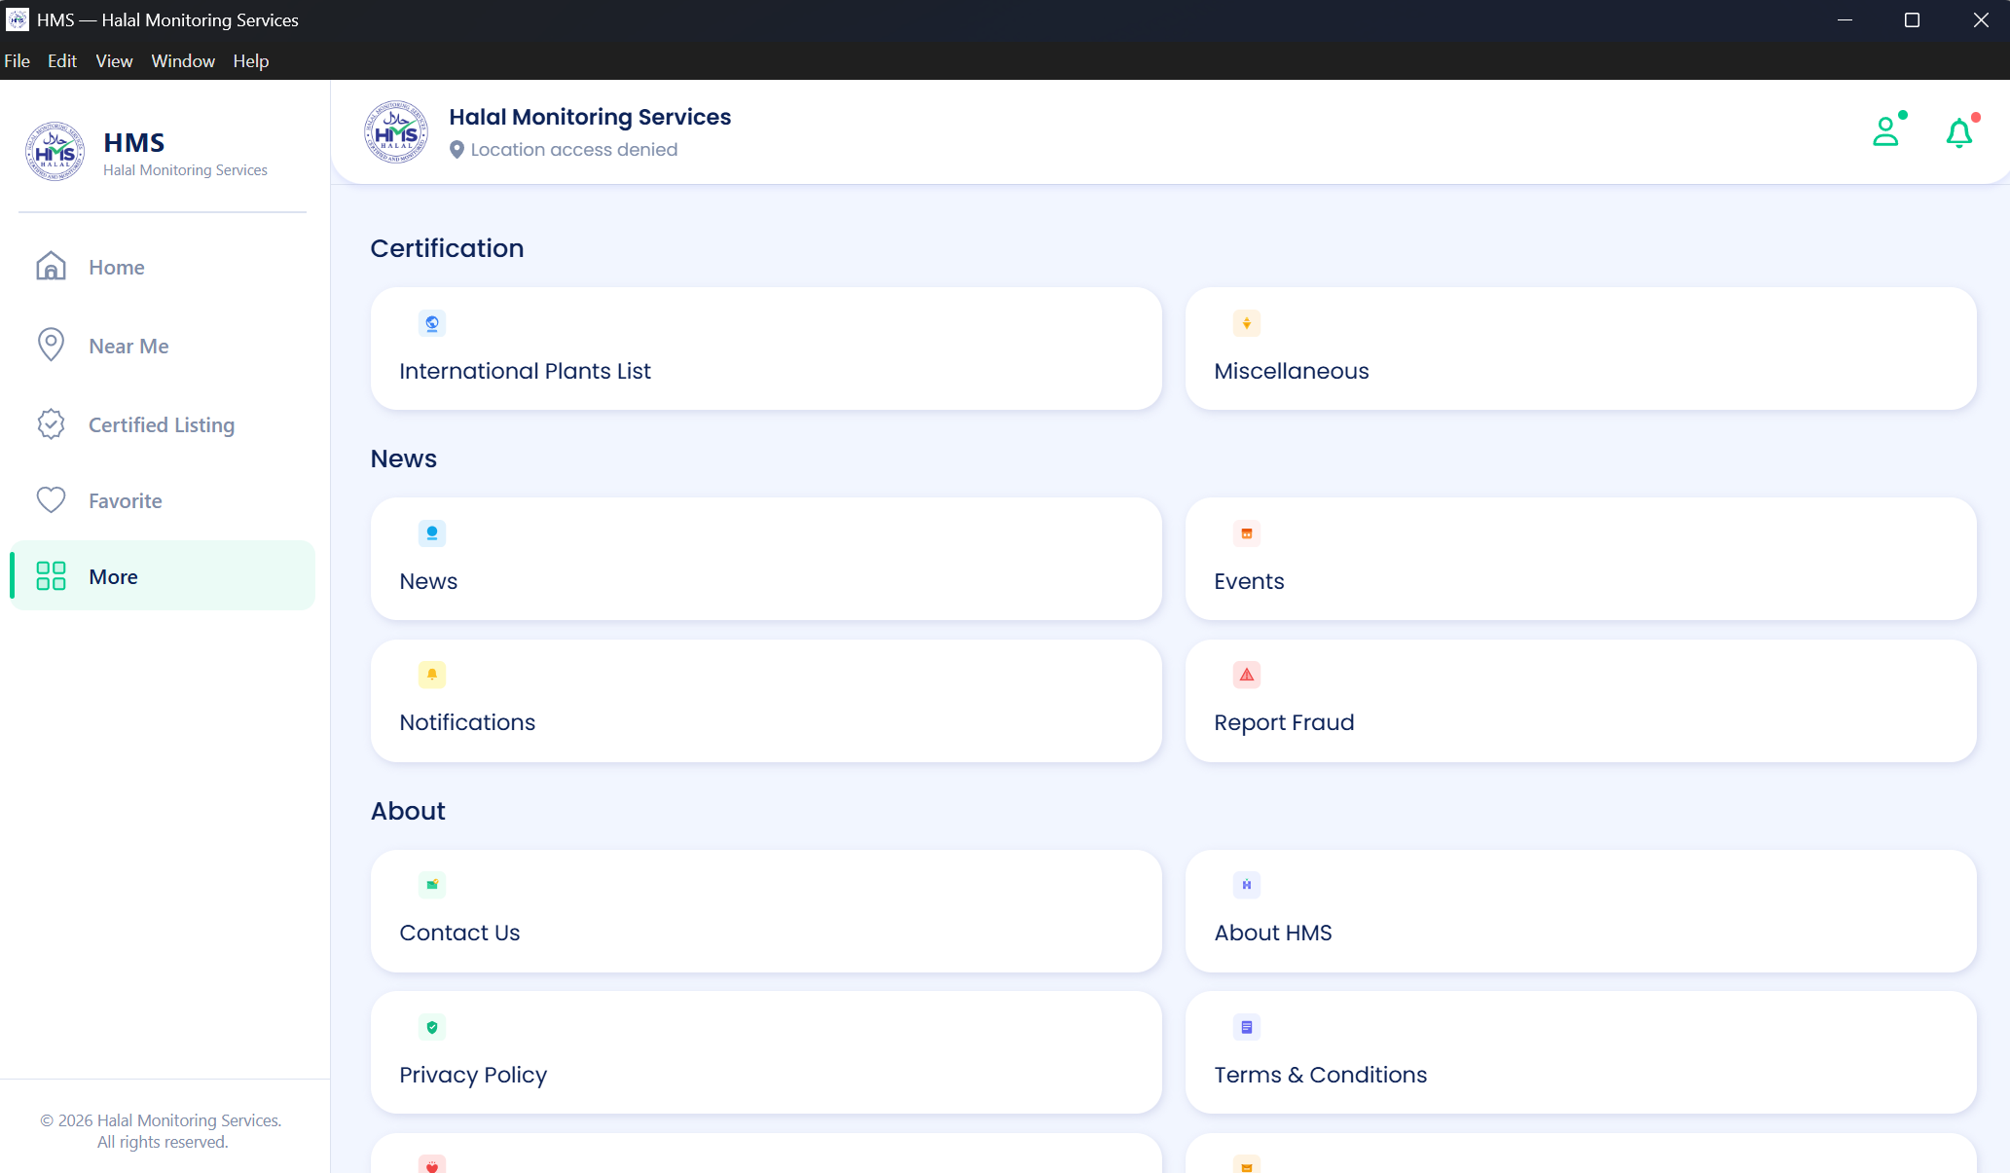
Task: Open the notification bell in header
Action: pyautogui.click(x=1958, y=132)
